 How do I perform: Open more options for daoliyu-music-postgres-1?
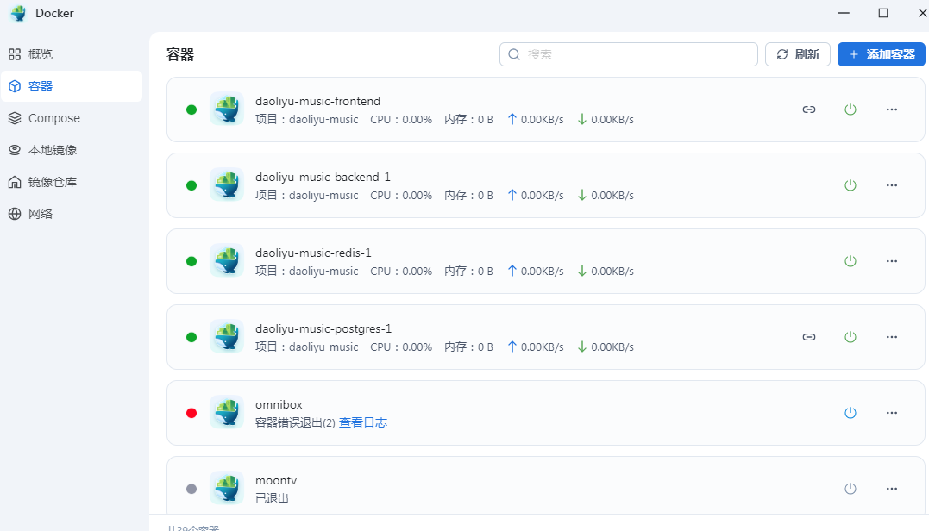tap(892, 337)
